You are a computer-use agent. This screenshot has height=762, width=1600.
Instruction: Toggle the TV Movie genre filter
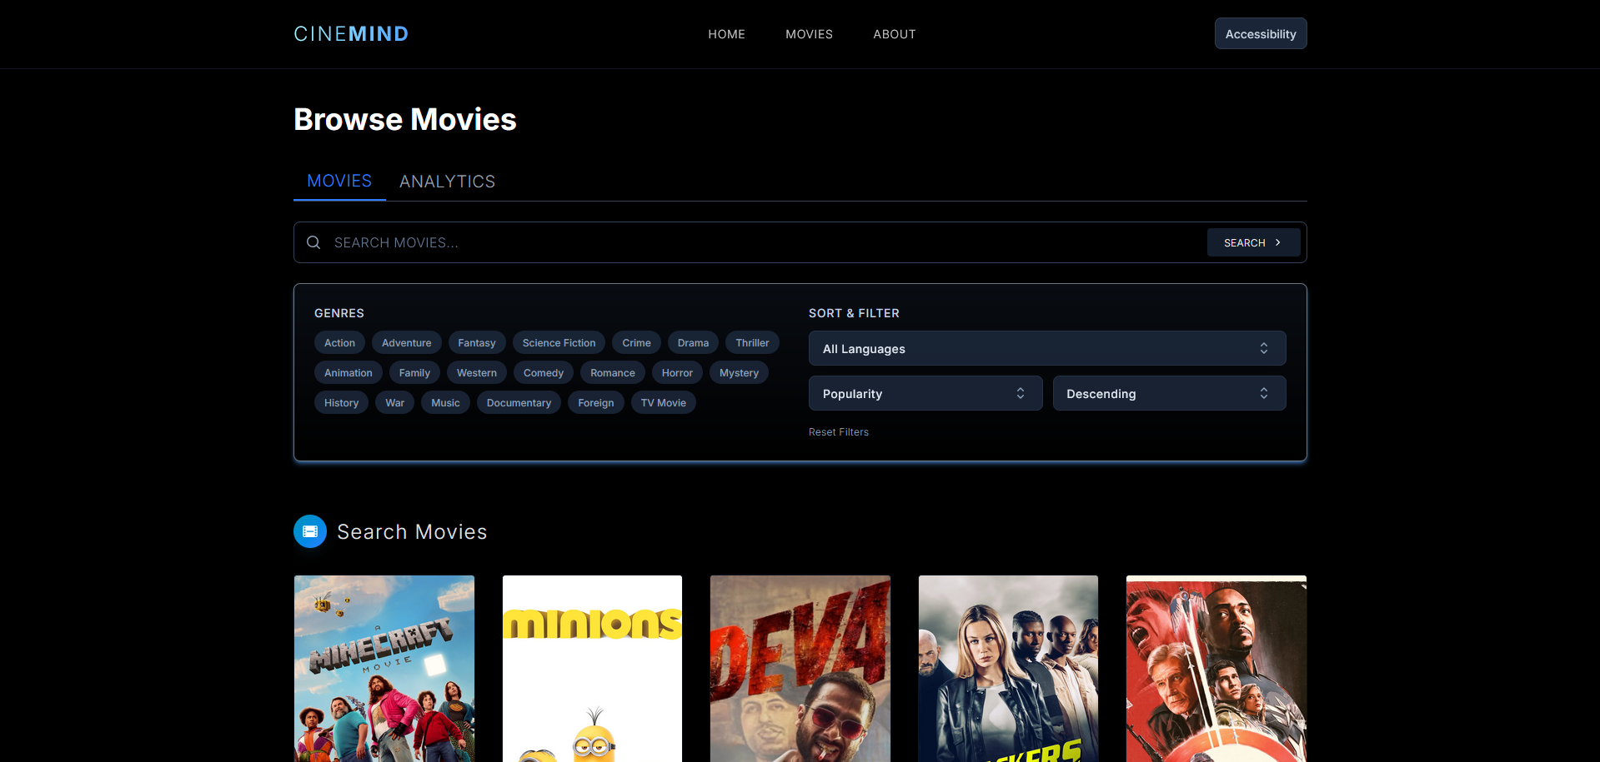664,402
